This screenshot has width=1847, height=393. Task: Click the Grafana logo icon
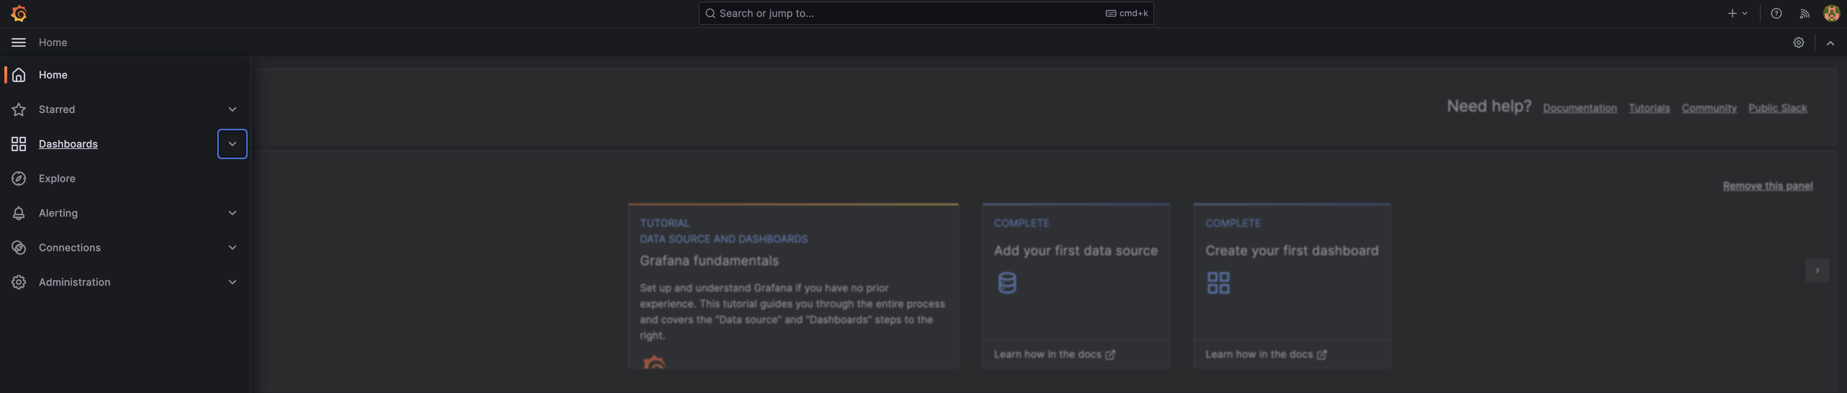click(x=19, y=14)
